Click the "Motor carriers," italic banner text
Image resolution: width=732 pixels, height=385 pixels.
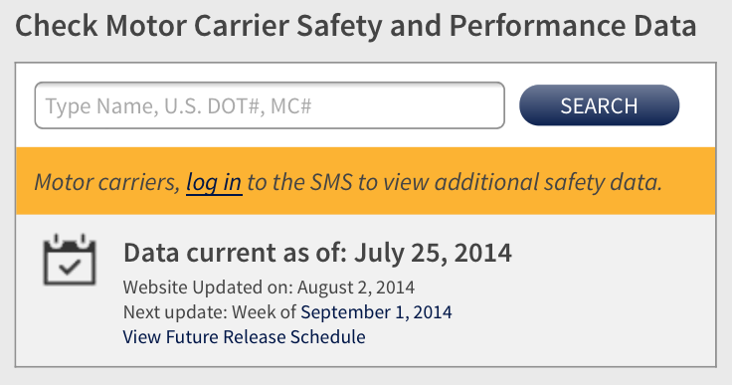107,182
